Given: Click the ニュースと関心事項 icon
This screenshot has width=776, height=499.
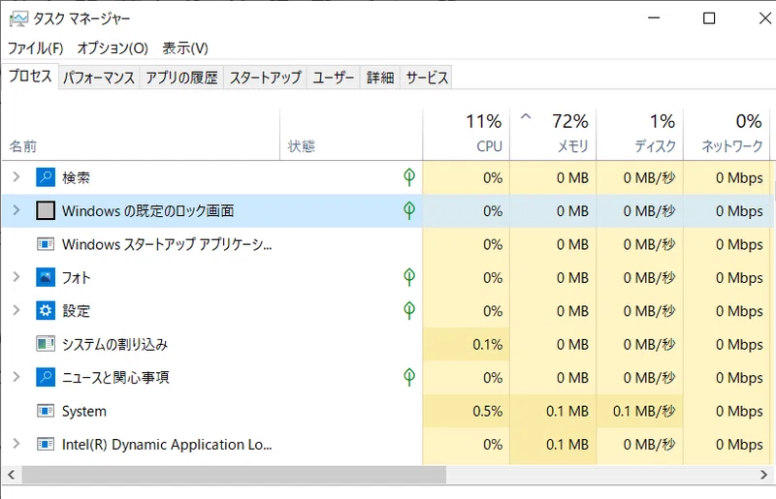Looking at the screenshot, I should tap(46, 377).
